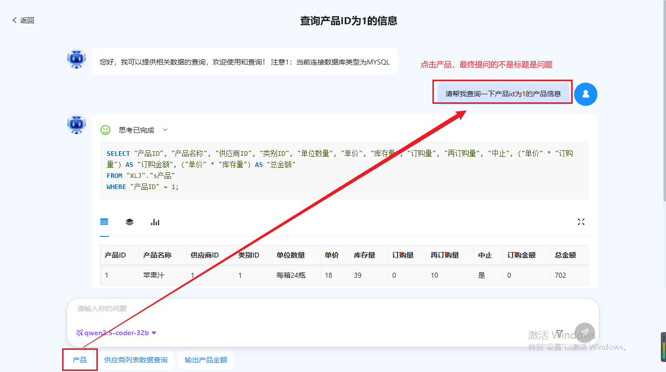Click the 产品 suggested question button
Viewport: 666px width, 372px height.
click(x=80, y=360)
